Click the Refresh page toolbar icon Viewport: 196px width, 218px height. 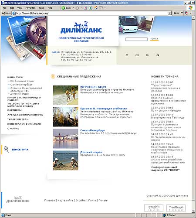coord(91,8)
